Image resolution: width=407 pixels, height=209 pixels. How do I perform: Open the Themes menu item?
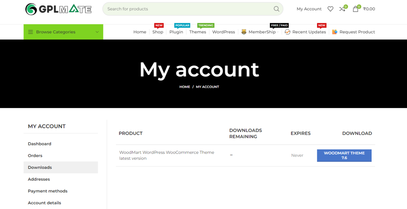[198, 32]
